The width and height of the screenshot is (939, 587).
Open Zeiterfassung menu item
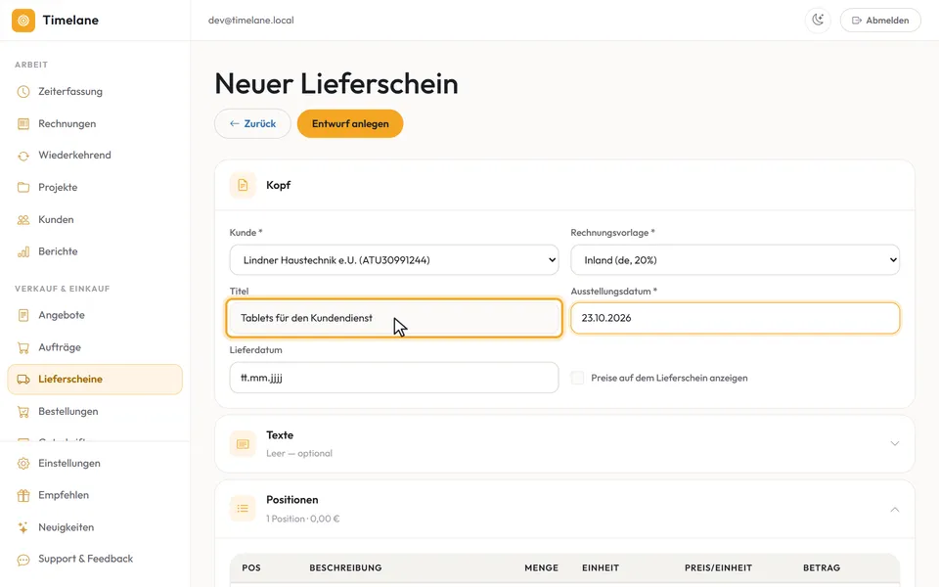click(x=95, y=92)
